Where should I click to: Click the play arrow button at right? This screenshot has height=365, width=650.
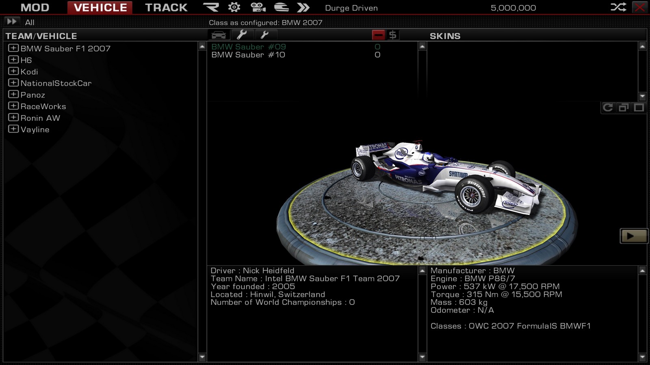633,236
